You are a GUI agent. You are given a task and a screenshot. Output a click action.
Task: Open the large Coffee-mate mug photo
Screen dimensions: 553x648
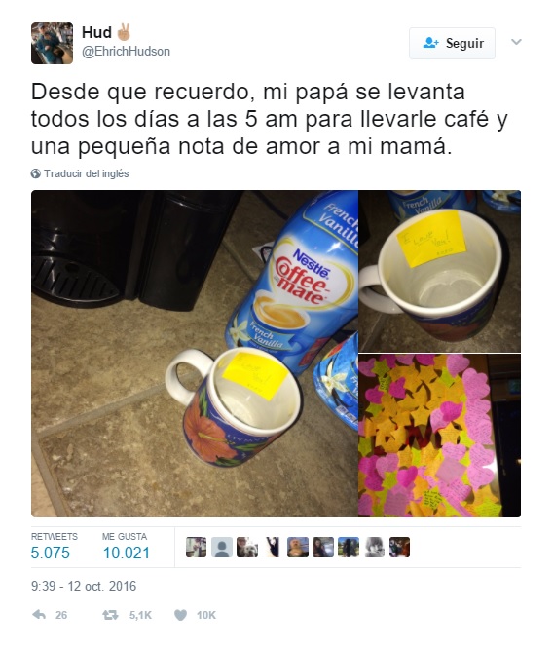tap(195, 354)
